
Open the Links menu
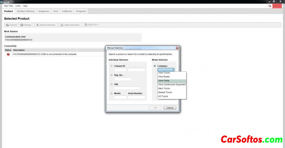click(x=18, y=6)
